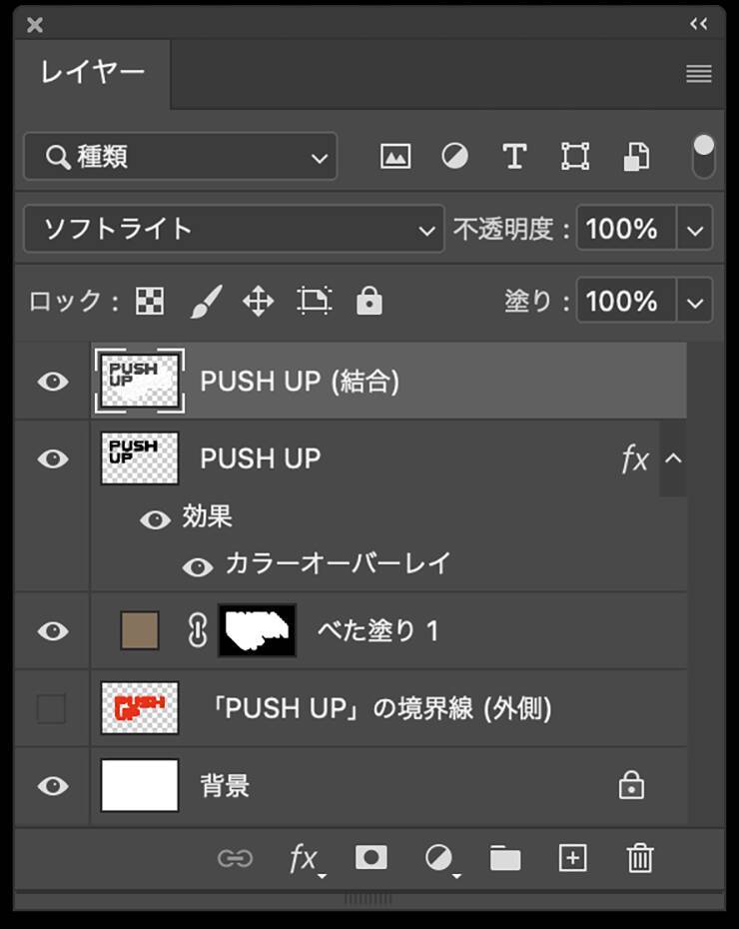Select the レイヤー panel tab

pyautogui.click(x=93, y=73)
